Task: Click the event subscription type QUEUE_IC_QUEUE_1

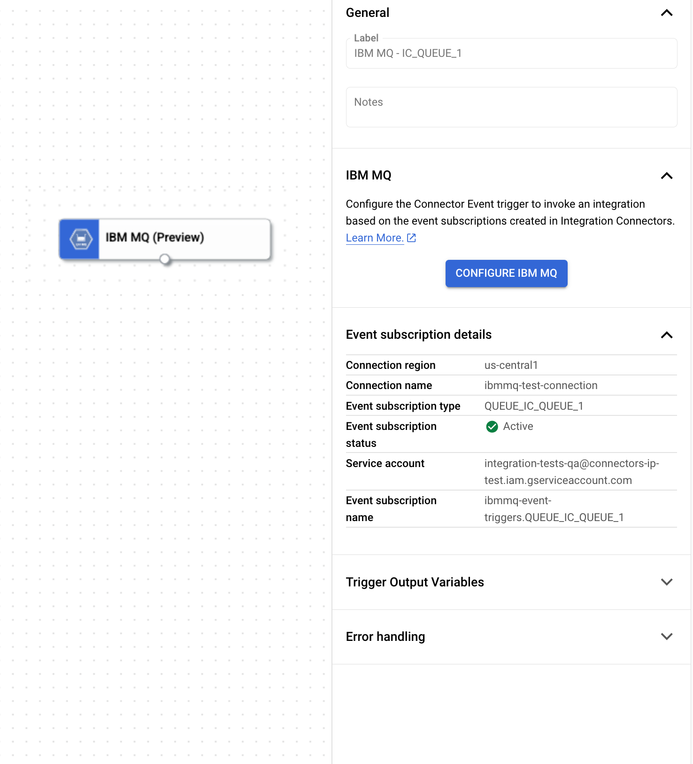Action: pyautogui.click(x=533, y=405)
